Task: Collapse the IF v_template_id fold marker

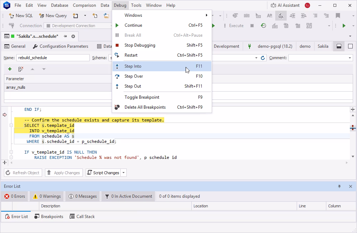Action: coord(11,152)
